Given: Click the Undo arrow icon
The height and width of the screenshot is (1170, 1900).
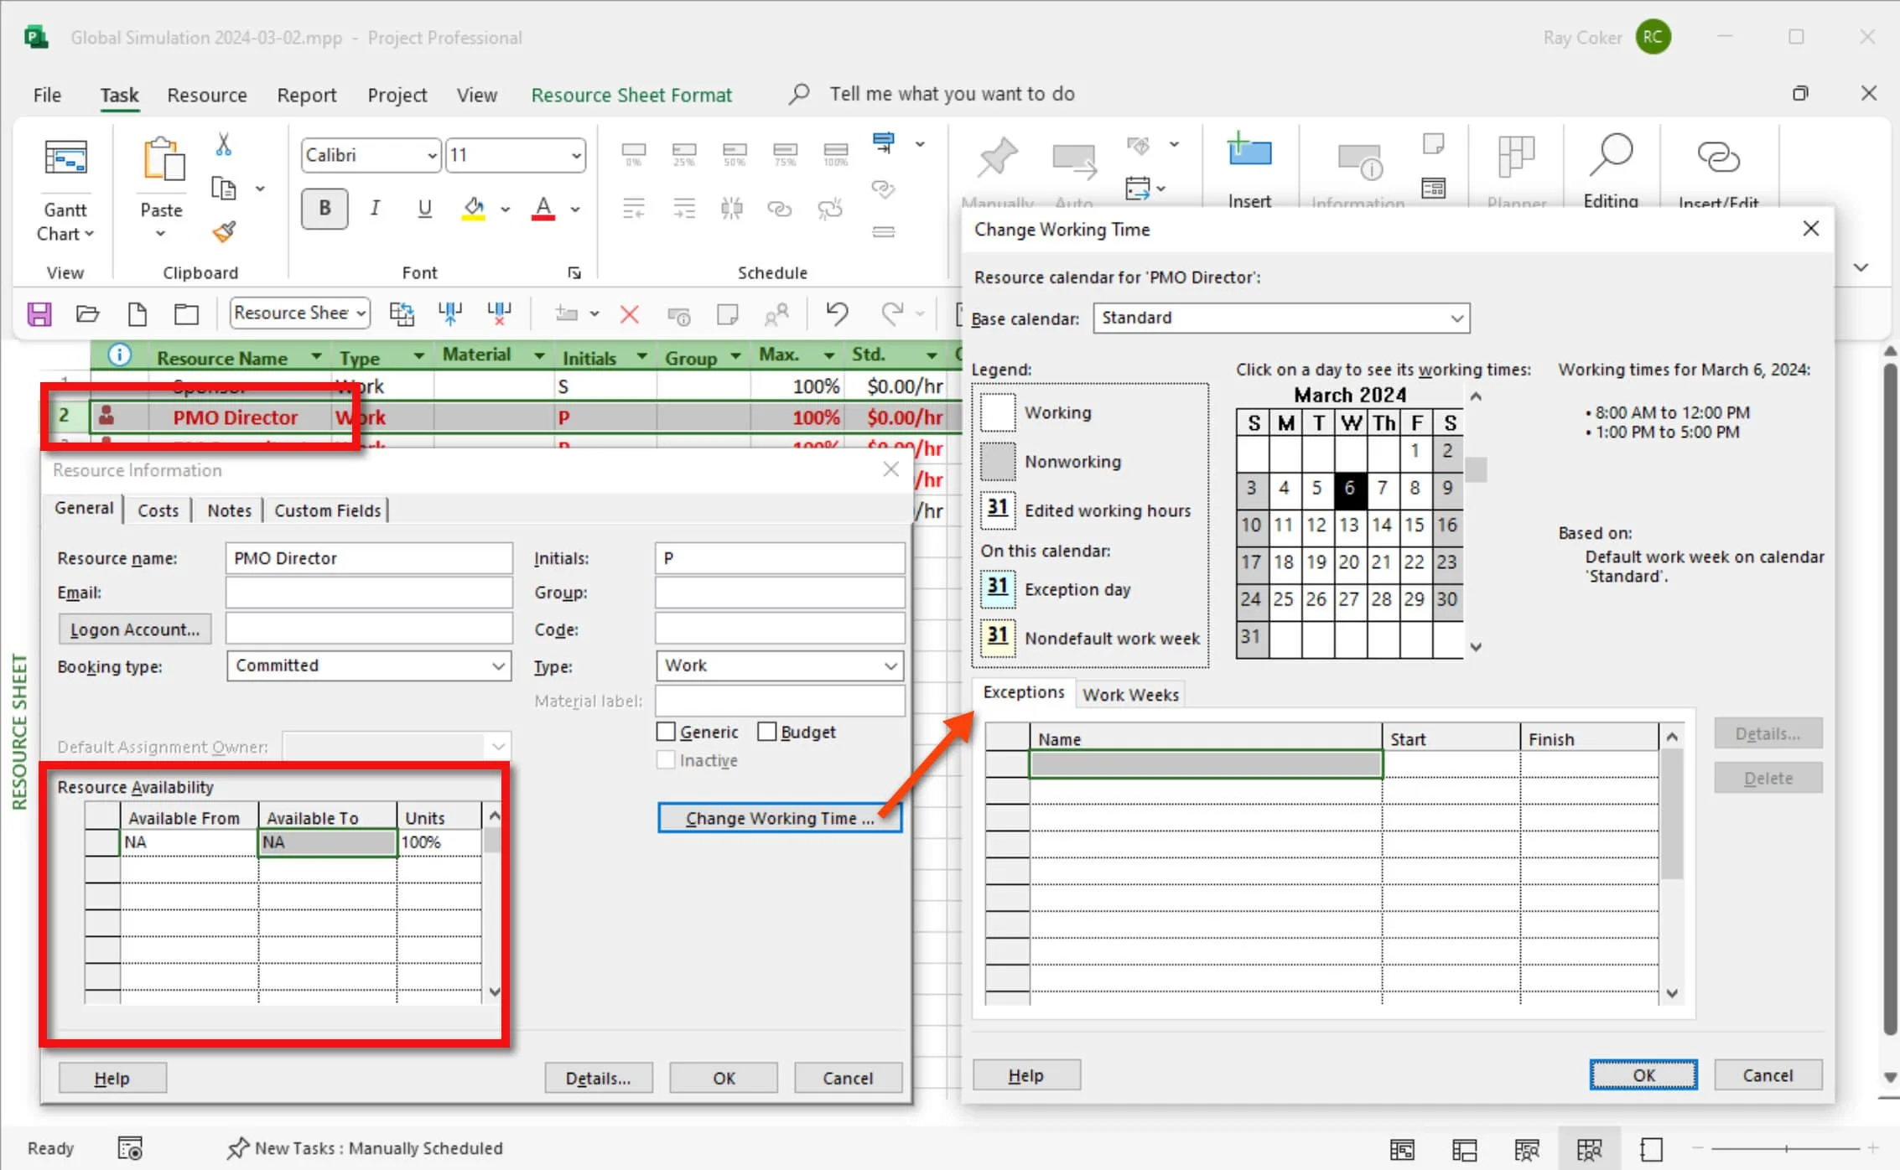Looking at the screenshot, I should [x=837, y=314].
